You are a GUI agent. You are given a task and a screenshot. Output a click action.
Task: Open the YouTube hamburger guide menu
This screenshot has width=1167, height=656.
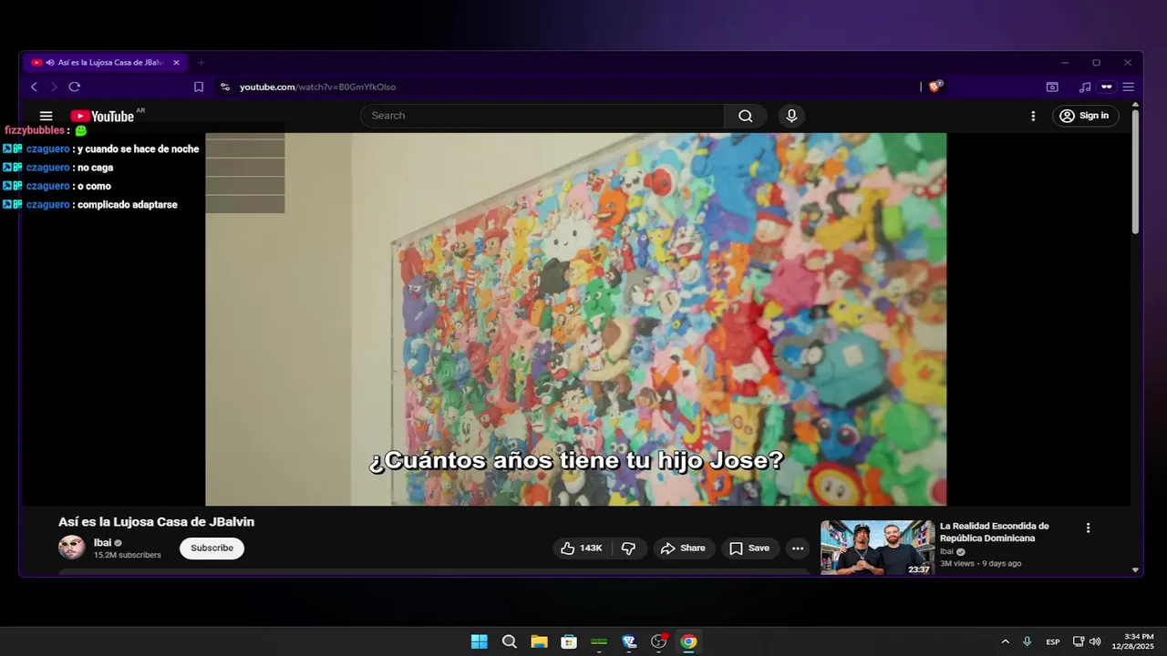(46, 116)
